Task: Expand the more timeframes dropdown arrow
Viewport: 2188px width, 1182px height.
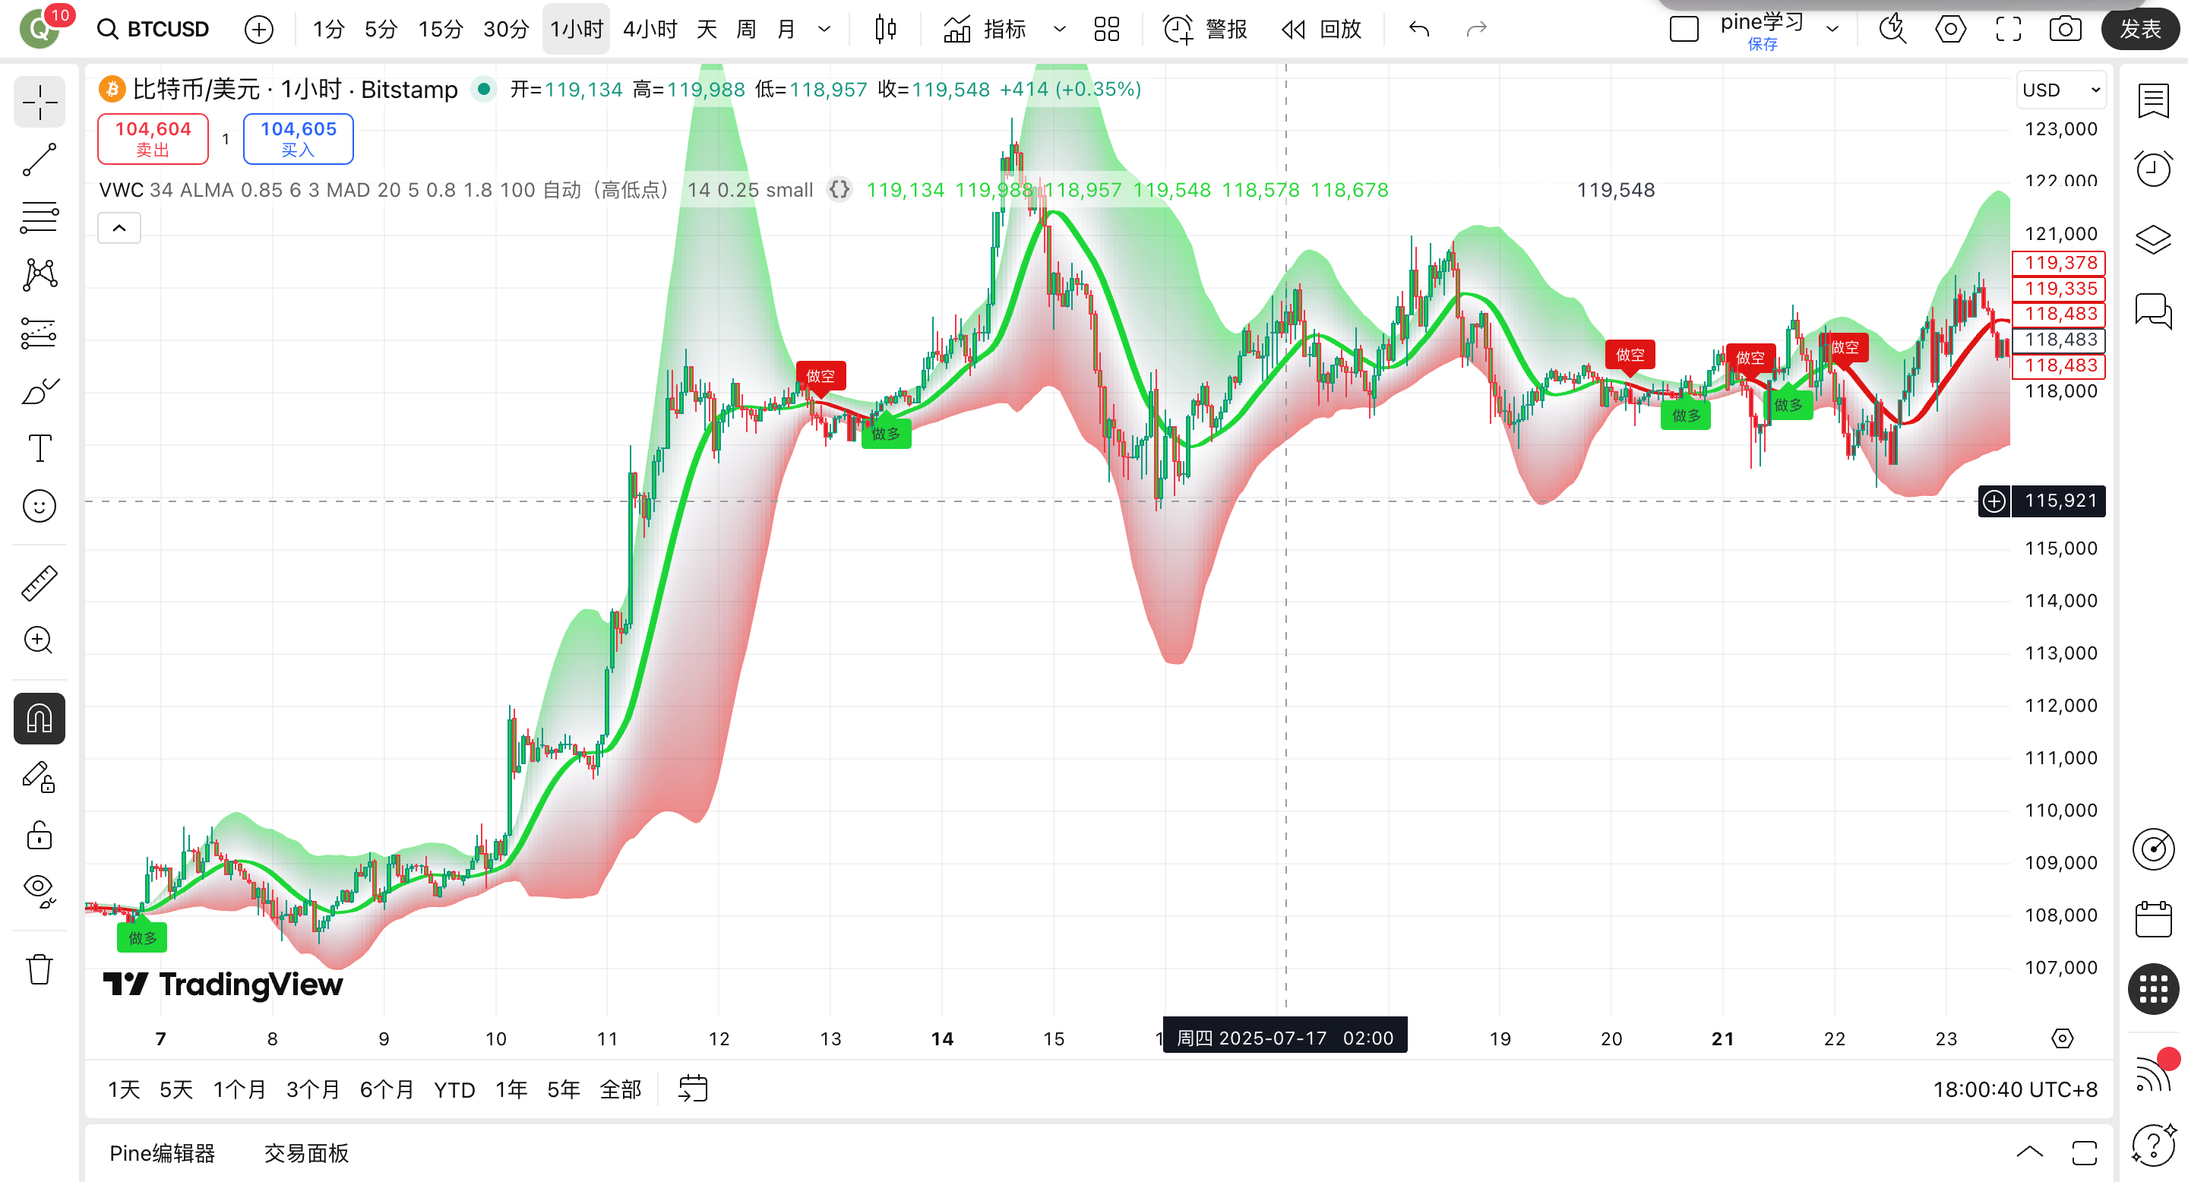Action: point(824,30)
